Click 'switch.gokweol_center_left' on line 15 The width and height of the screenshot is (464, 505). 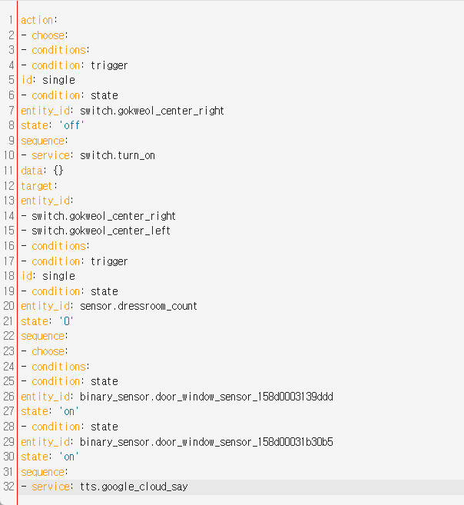pyautogui.click(x=101, y=231)
